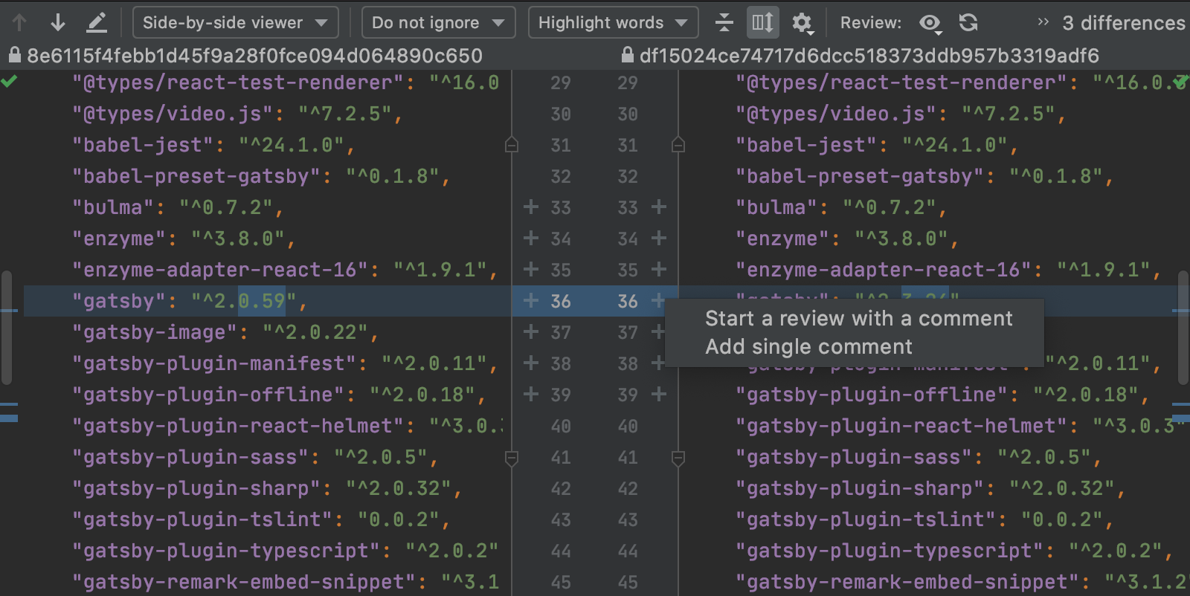Open the Highlight words dropdown
This screenshot has width=1190, height=596.
click(x=613, y=23)
